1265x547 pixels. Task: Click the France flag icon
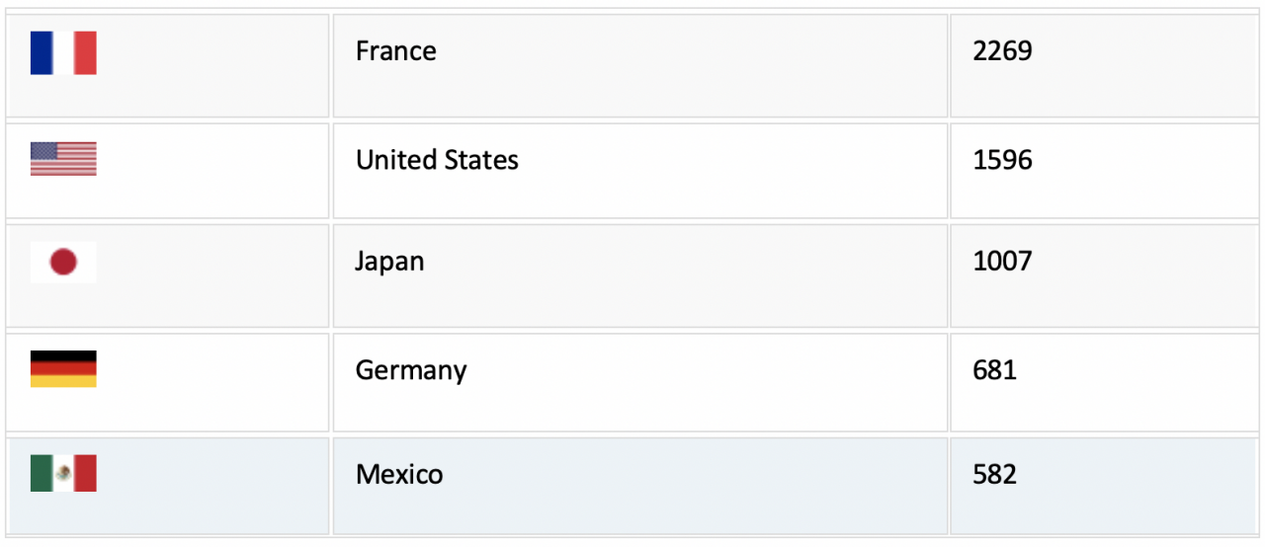tap(63, 53)
